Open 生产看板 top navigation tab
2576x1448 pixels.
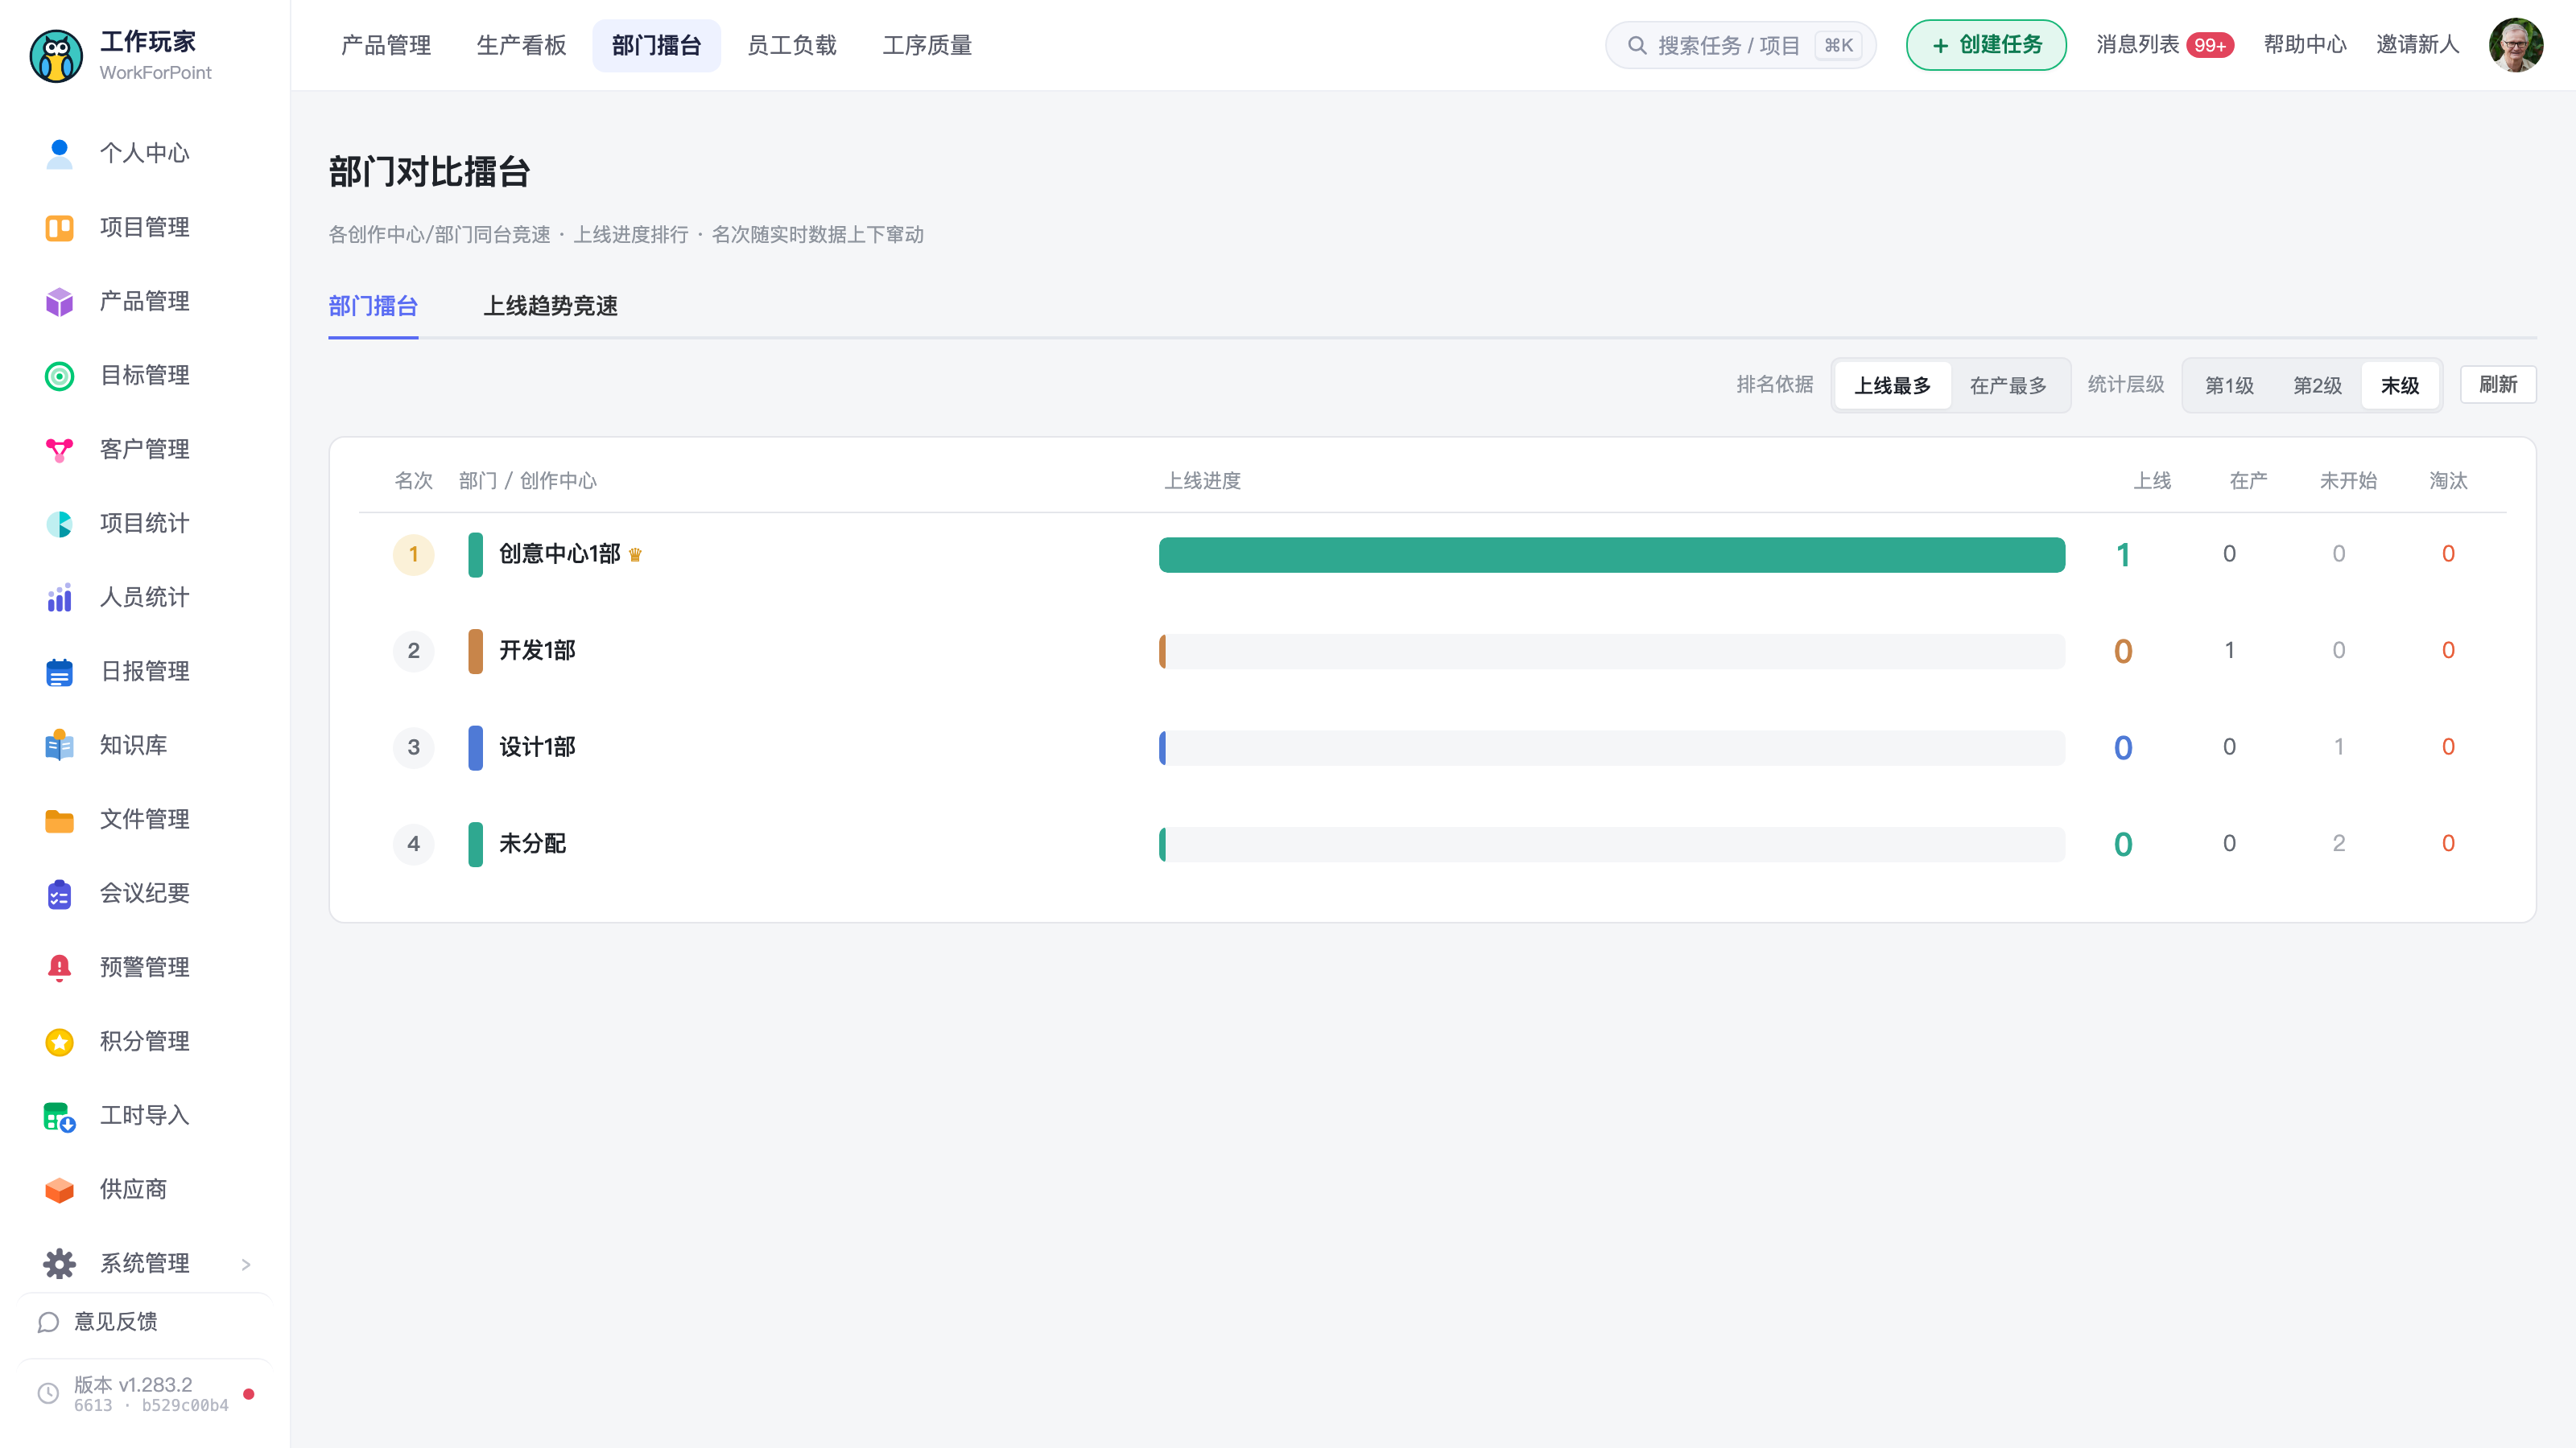pyautogui.click(x=521, y=45)
